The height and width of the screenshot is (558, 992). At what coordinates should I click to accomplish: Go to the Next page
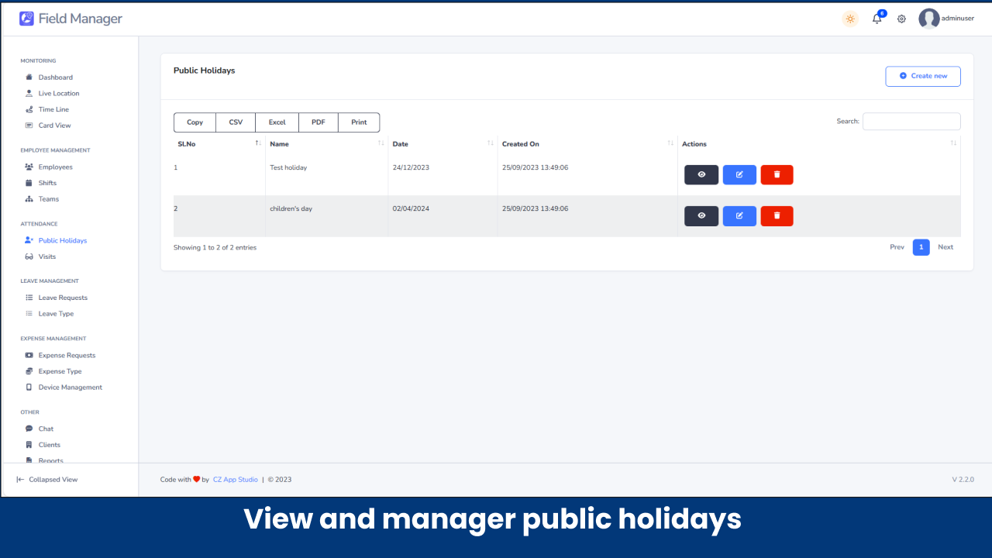tap(945, 246)
